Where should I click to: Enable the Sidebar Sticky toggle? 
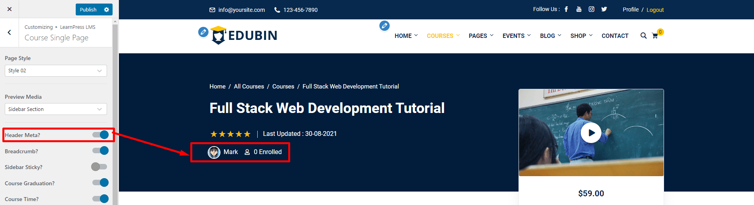coord(99,167)
